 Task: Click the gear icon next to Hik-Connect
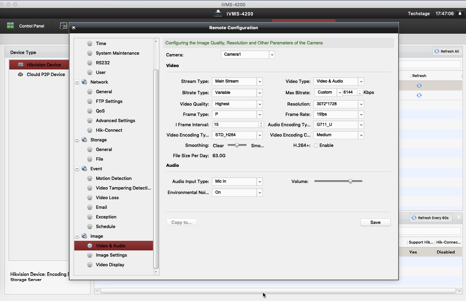click(90, 130)
